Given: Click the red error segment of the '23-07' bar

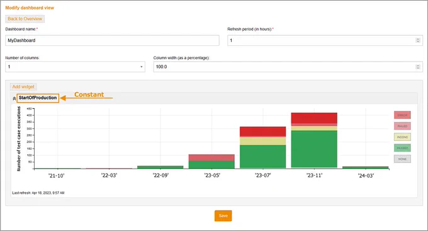Looking at the screenshot, I should [x=263, y=132].
